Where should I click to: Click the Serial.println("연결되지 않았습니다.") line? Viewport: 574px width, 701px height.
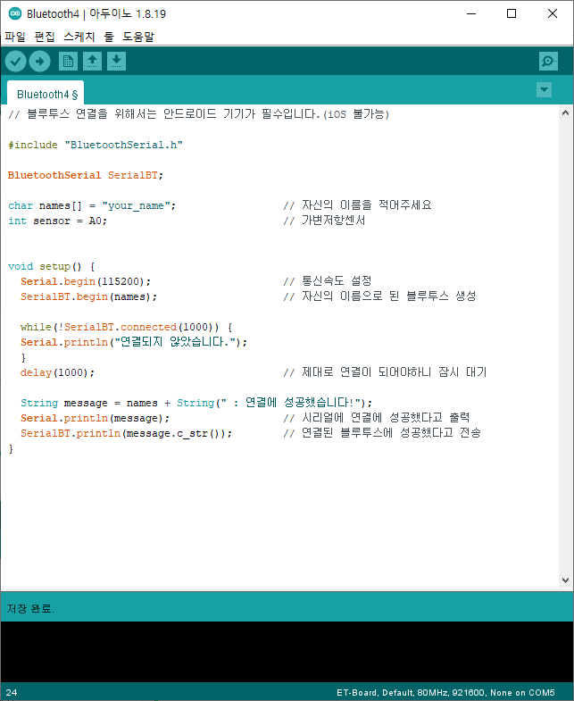click(134, 342)
